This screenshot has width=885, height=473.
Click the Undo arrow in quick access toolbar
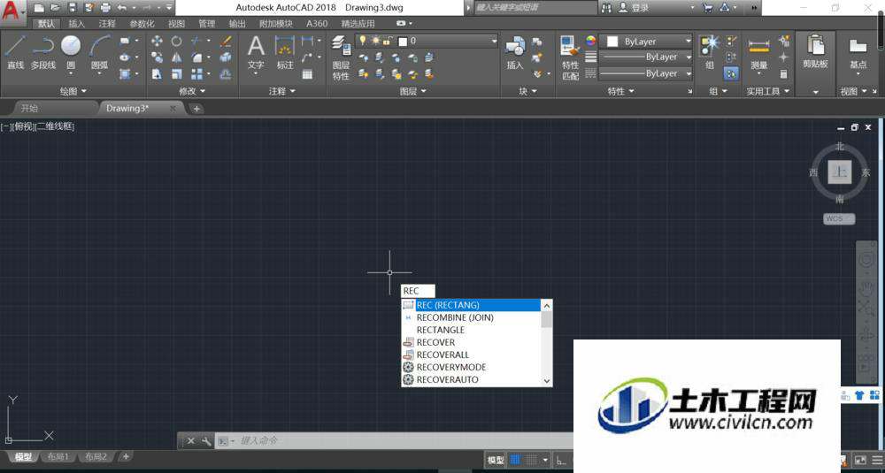[122, 8]
